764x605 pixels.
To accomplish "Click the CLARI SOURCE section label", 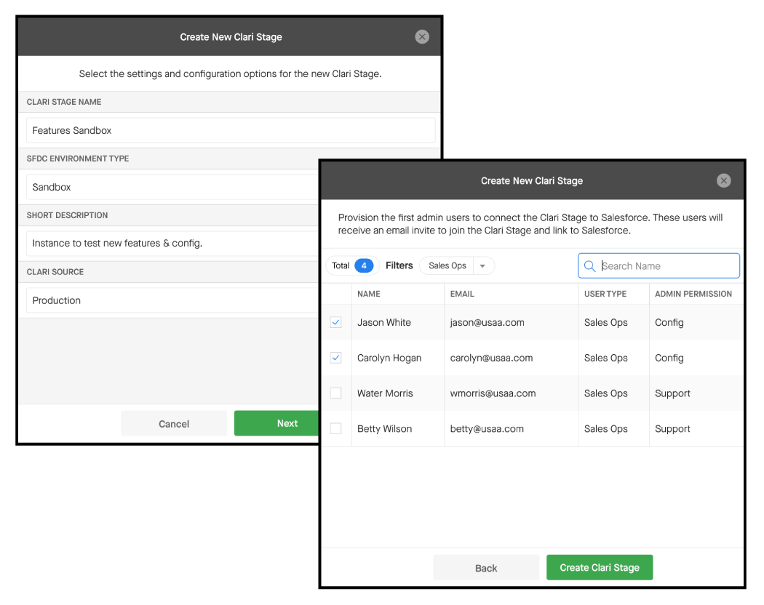I will (55, 272).
